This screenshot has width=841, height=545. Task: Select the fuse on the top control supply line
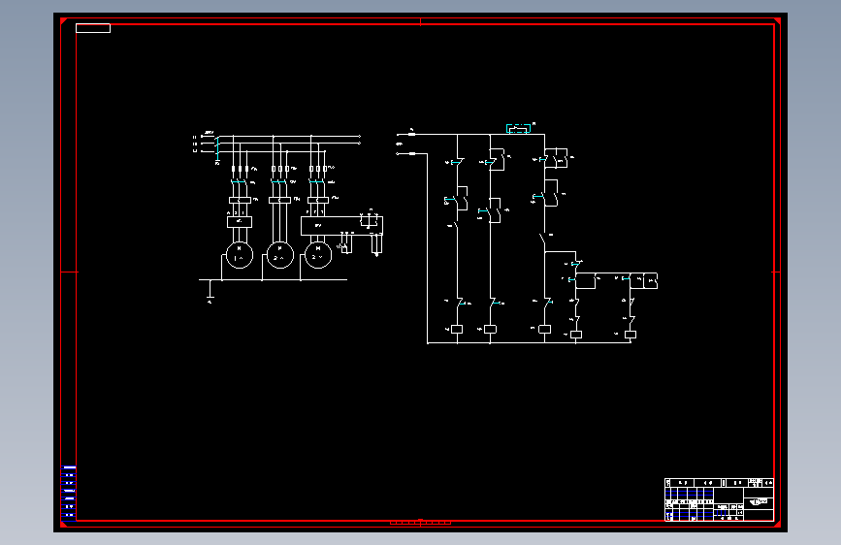pyautogui.click(x=412, y=134)
